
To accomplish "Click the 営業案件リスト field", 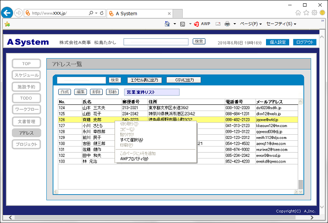I will (152, 92).
